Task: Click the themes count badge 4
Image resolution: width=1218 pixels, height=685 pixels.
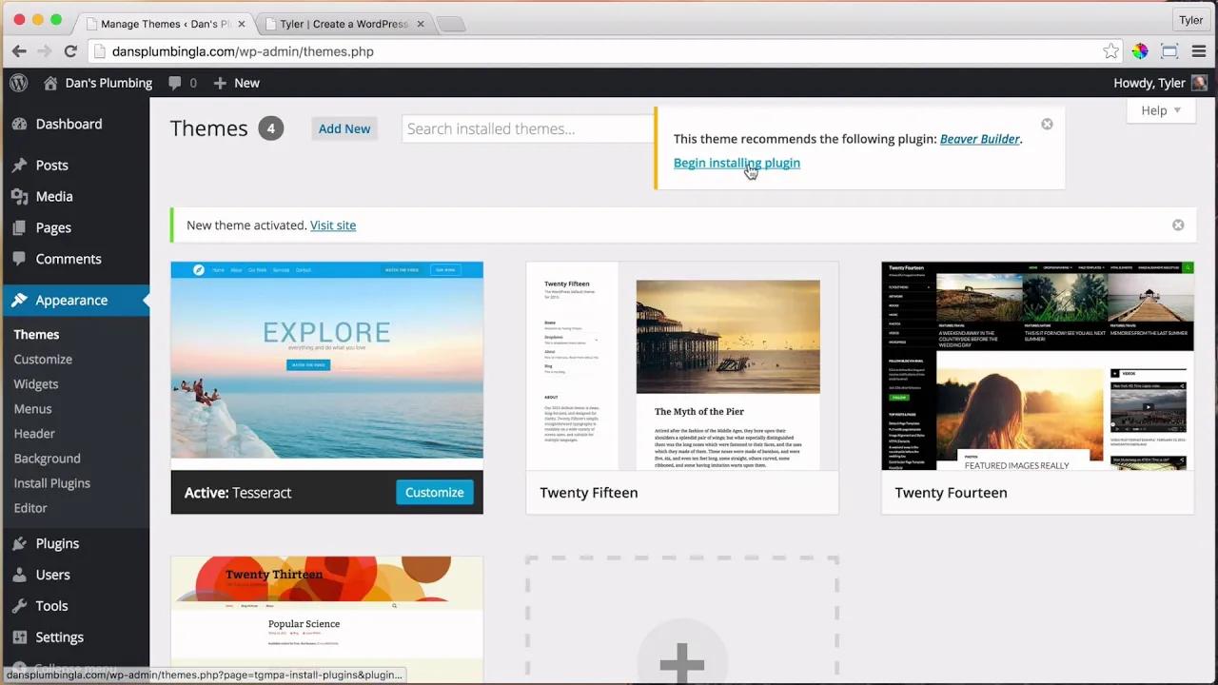Action: pyautogui.click(x=270, y=128)
